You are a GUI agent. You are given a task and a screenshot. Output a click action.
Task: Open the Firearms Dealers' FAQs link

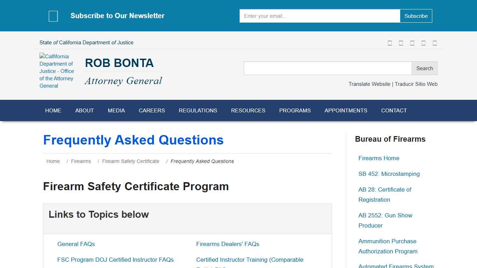click(x=228, y=244)
